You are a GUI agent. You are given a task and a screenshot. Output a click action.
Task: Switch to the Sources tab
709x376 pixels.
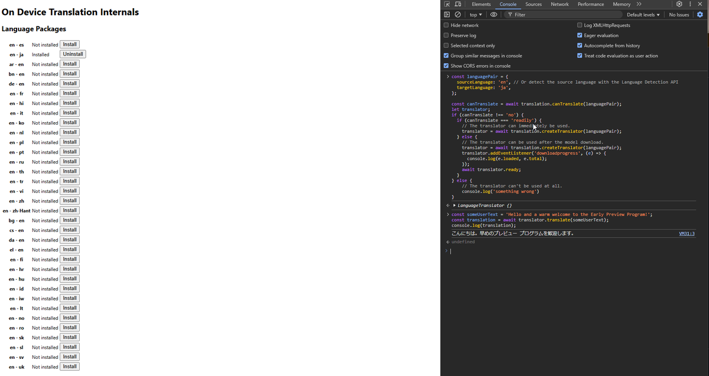[534, 4]
